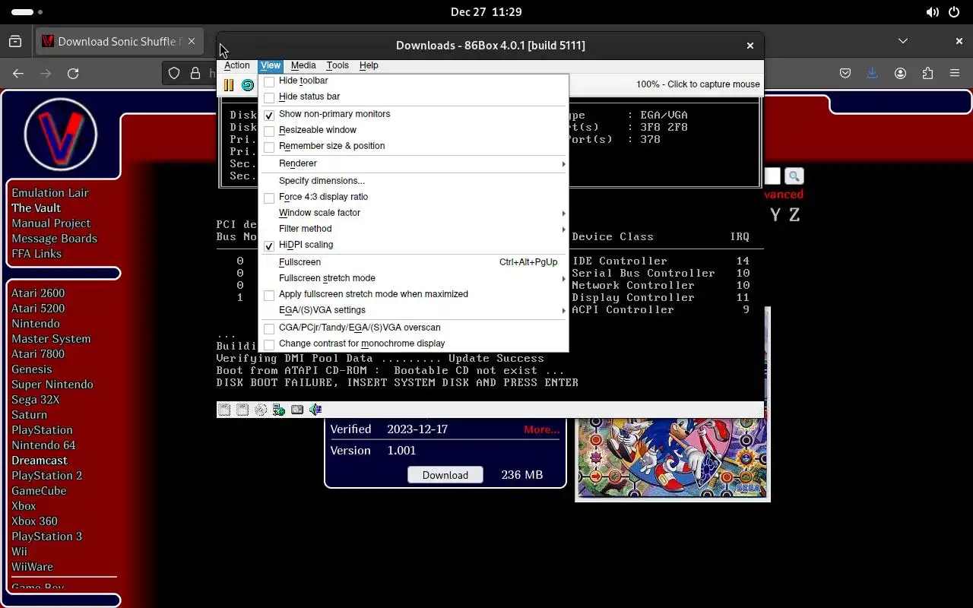The width and height of the screenshot is (973, 608).
Task: Open Tools menu in 86Box
Action: 338,65
